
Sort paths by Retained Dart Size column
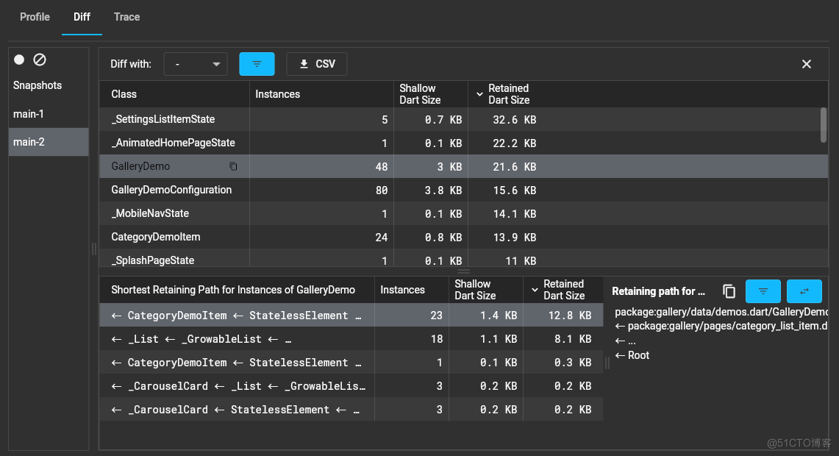563,290
